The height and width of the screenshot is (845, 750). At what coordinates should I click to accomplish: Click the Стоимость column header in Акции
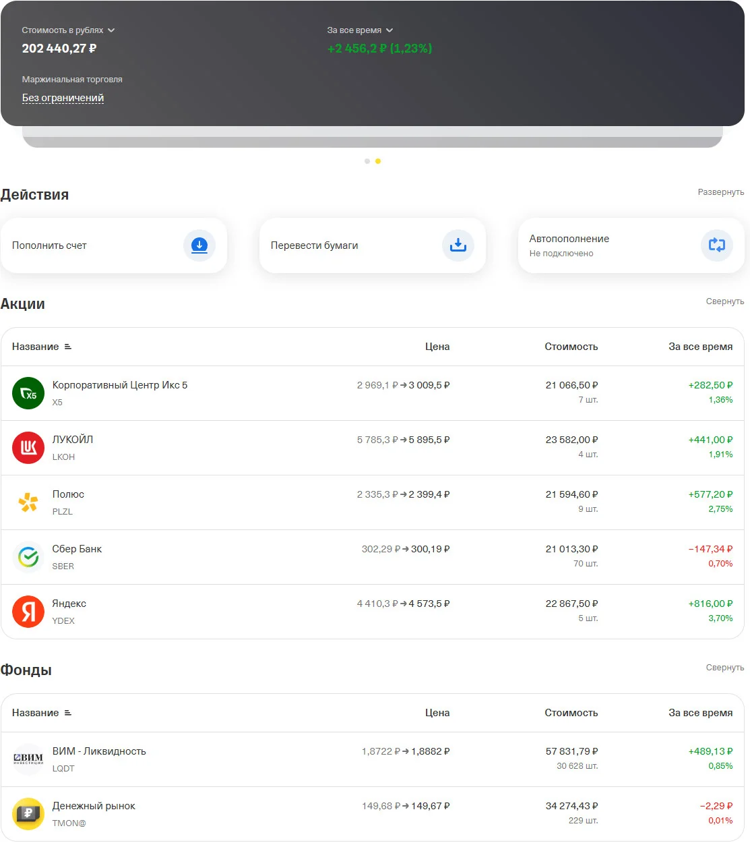click(x=571, y=347)
